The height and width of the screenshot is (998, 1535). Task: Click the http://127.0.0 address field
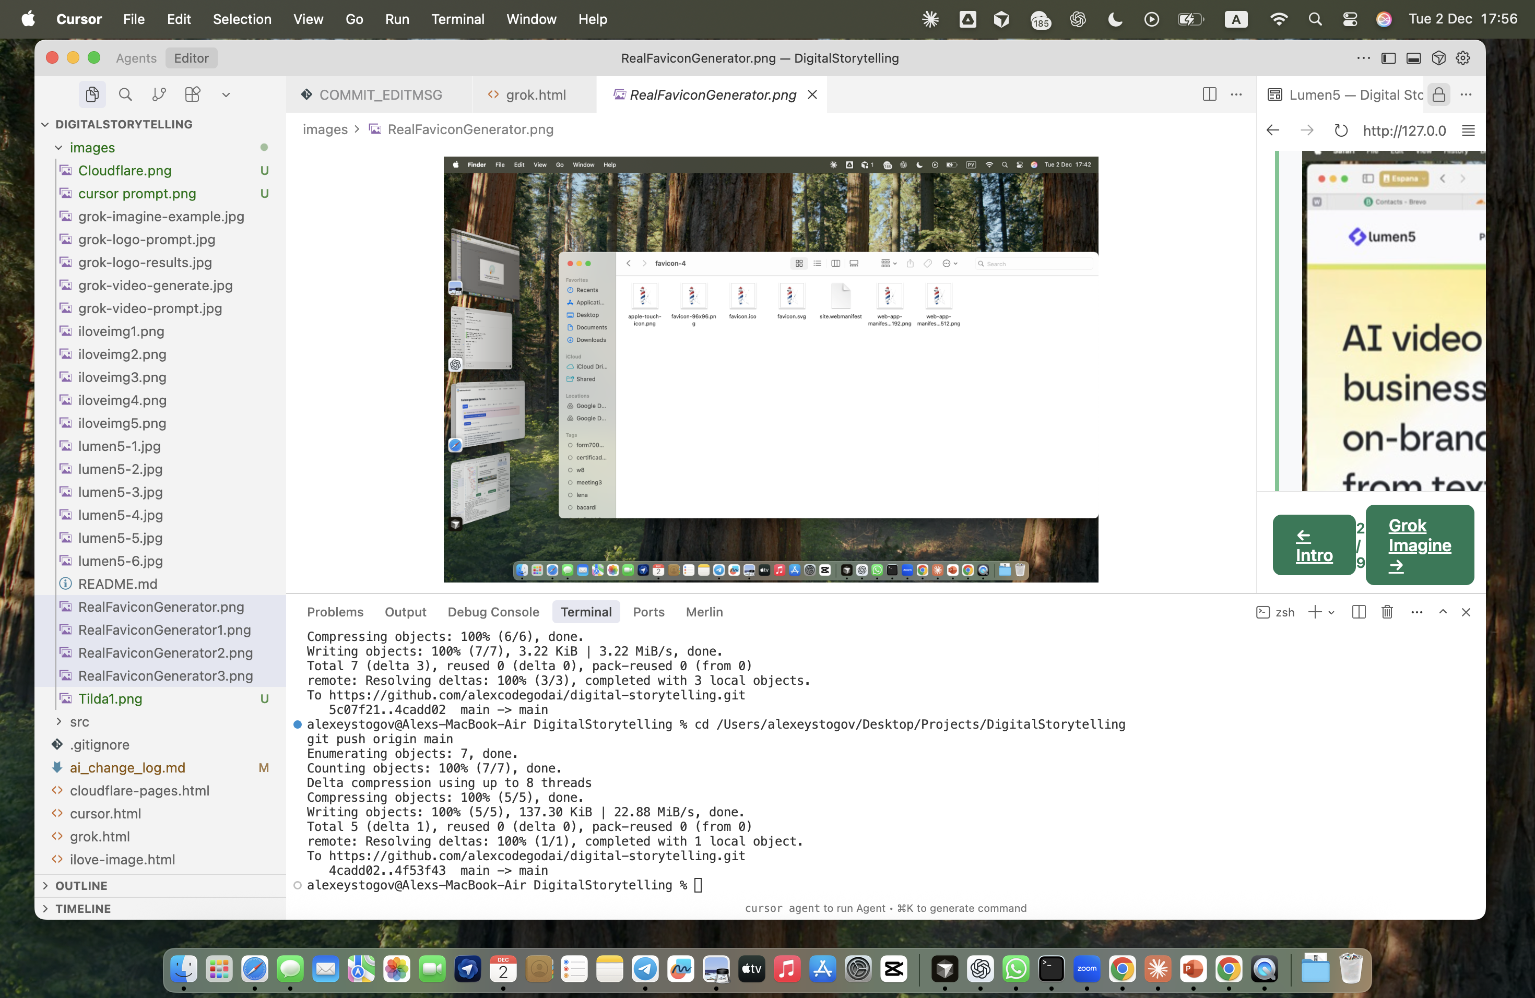coord(1404,131)
